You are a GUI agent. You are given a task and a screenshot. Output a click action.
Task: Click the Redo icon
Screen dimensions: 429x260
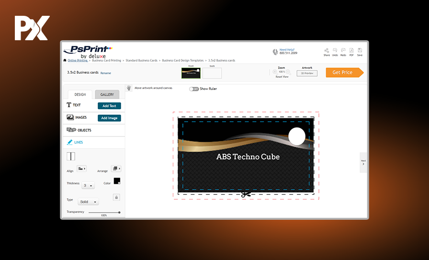pyautogui.click(x=343, y=50)
